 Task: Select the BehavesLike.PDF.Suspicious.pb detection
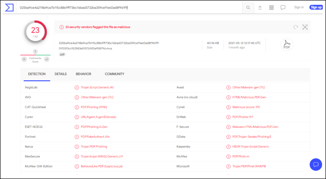click(x=102, y=166)
